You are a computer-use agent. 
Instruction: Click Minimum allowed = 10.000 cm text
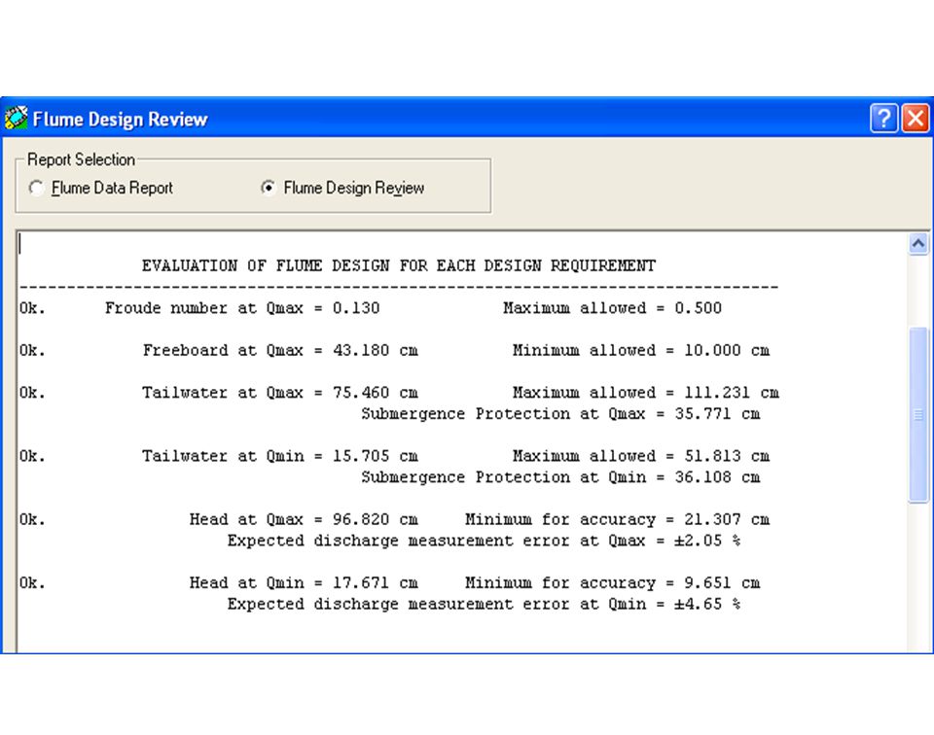(641, 350)
